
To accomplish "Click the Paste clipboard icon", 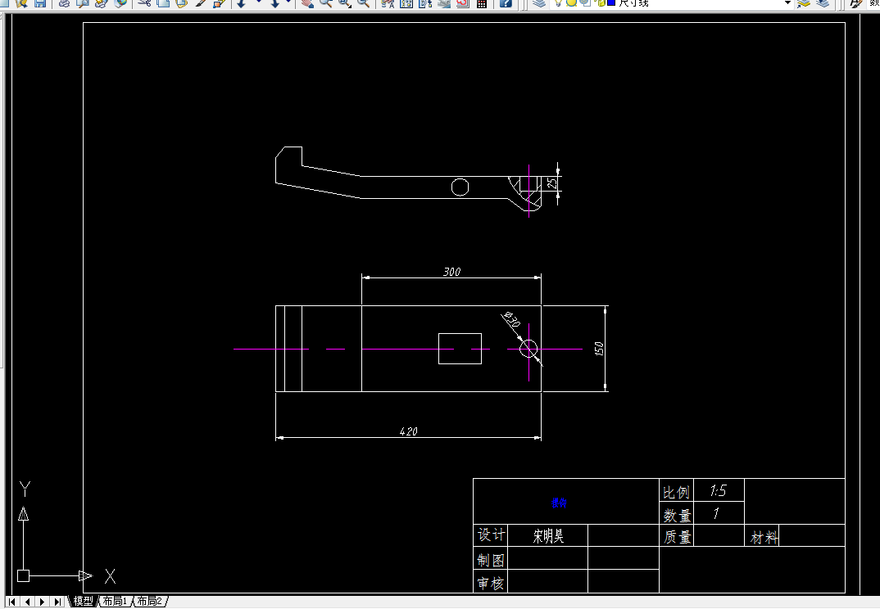I will [181, 2].
